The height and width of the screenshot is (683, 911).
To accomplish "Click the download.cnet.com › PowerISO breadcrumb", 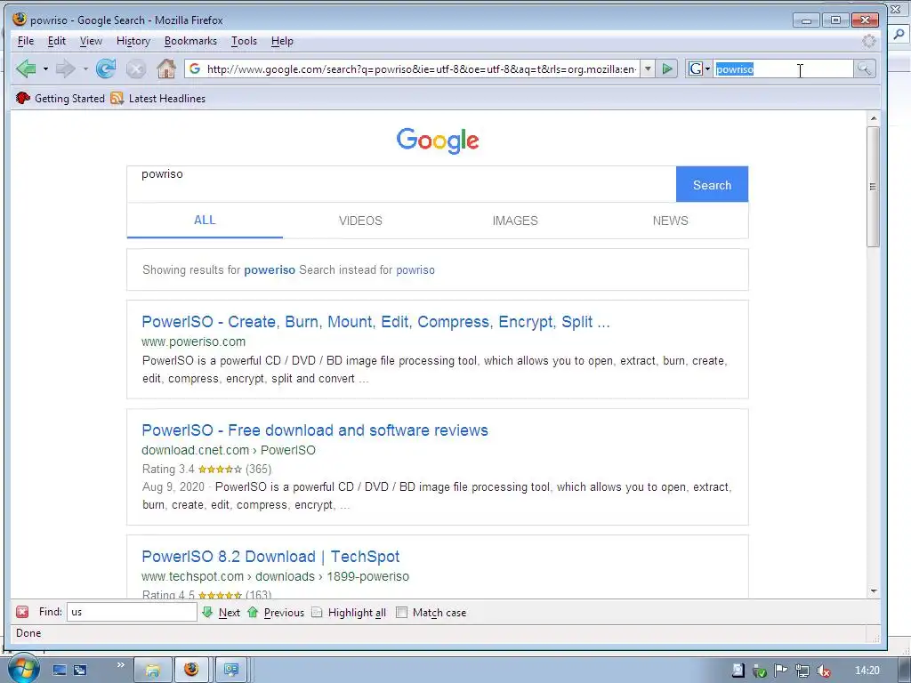I will pos(229,450).
